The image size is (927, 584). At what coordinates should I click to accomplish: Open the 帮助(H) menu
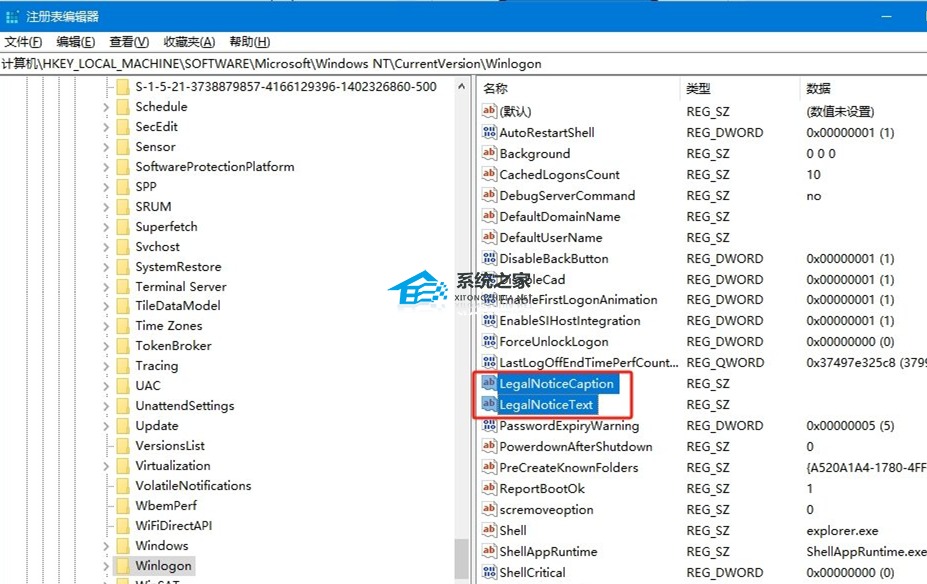point(250,42)
